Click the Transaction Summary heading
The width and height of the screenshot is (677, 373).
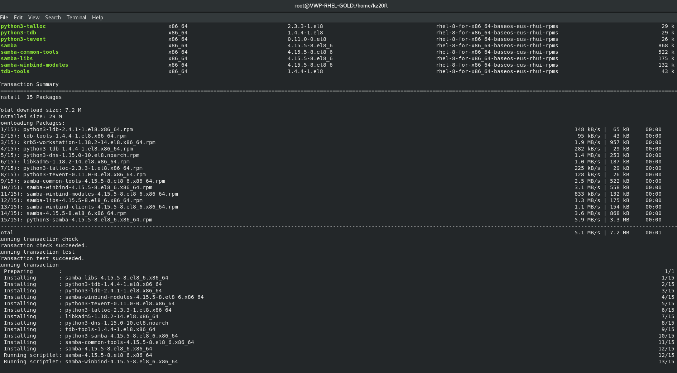tap(29, 84)
